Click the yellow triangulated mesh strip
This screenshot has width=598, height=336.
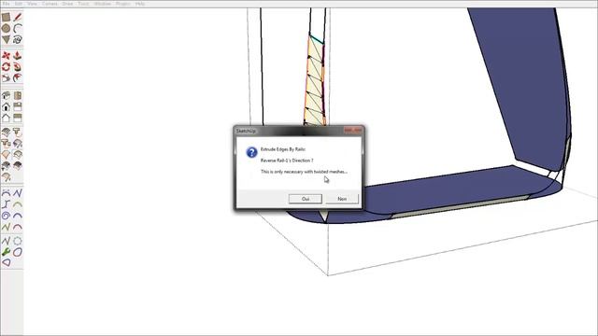click(316, 84)
